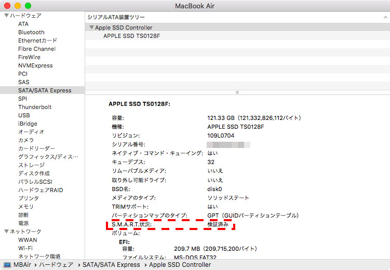
Task: Collapse the Apple SSD Controller disclosure triangle
Action: pyautogui.click(x=91, y=28)
